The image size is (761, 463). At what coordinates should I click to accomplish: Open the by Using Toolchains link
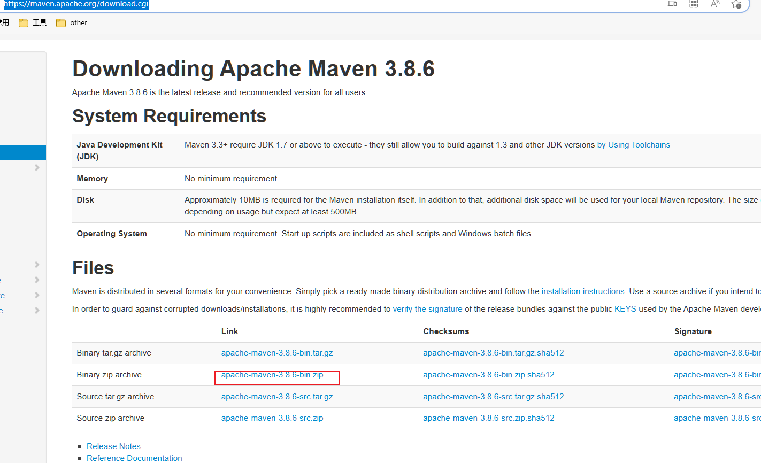click(x=633, y=145)
